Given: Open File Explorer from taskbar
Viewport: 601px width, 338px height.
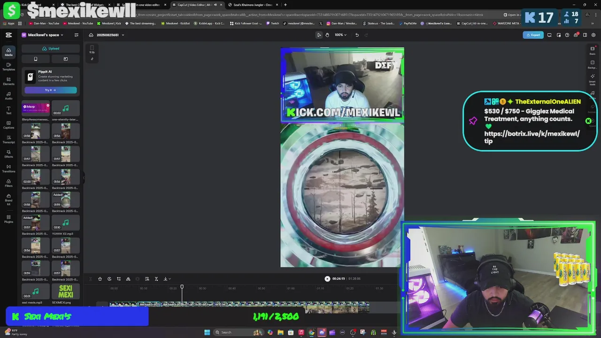Looking at the screenshot, I should coord(280,332).
